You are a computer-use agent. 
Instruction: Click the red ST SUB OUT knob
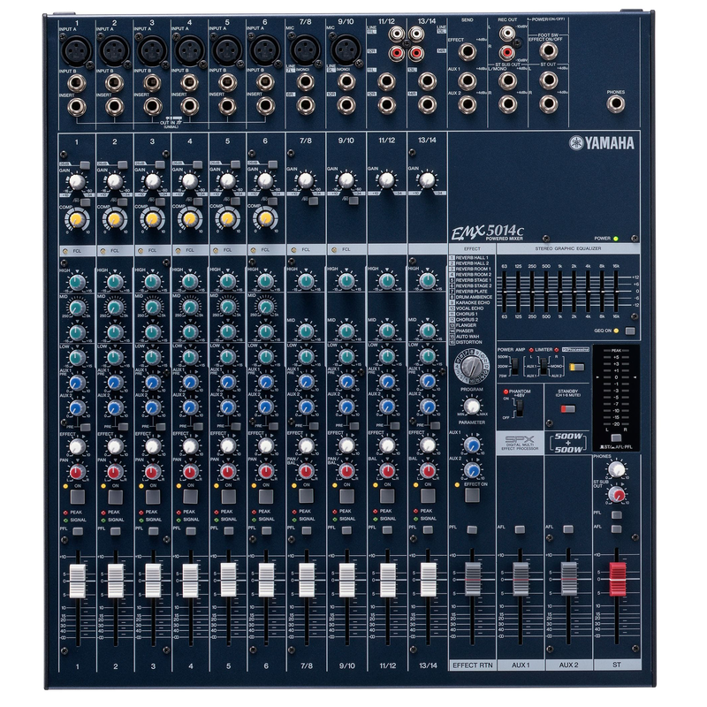tap(616, 495)
